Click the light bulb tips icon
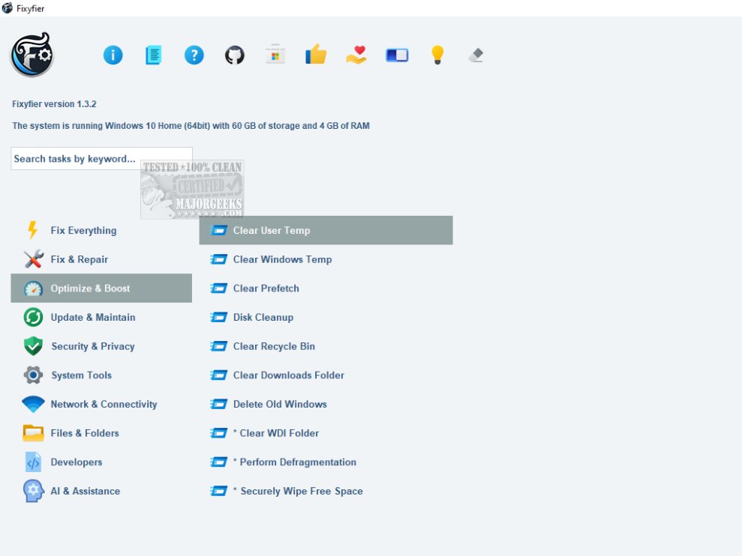This screenshot has width=742, height=556. [437, 55]
